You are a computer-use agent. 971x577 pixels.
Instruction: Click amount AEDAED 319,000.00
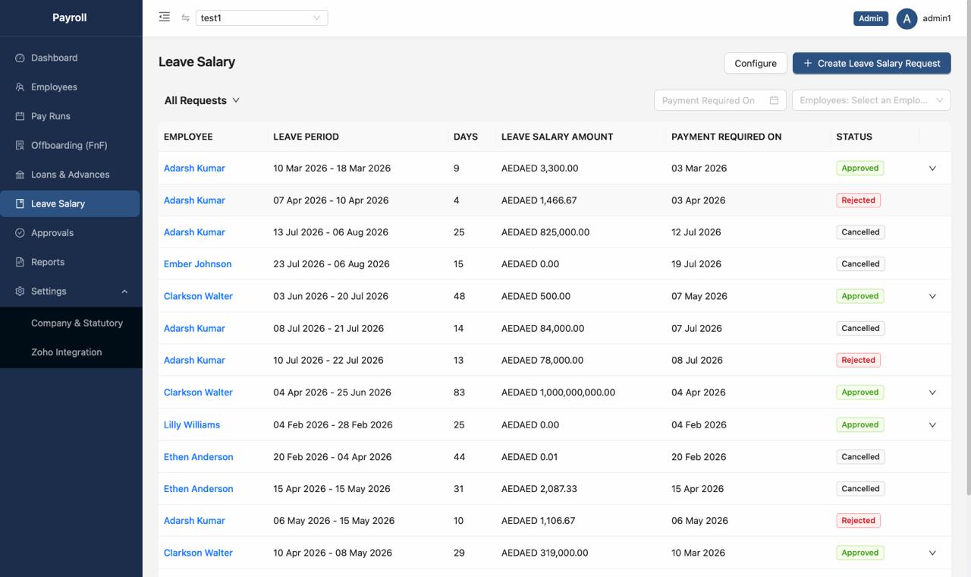click(545, 553)
